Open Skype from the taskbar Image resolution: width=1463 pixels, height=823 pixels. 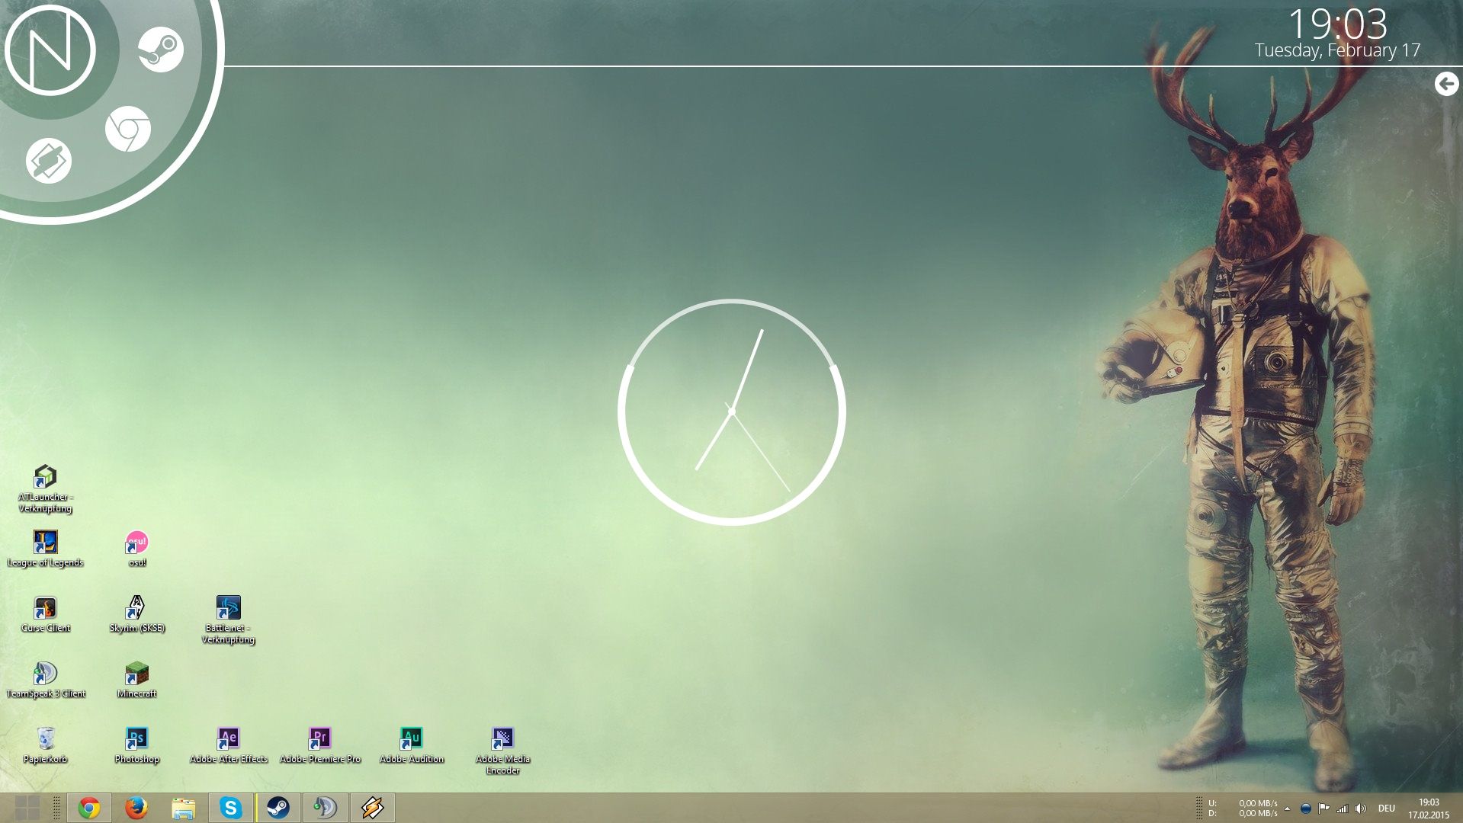click(230, 807)
